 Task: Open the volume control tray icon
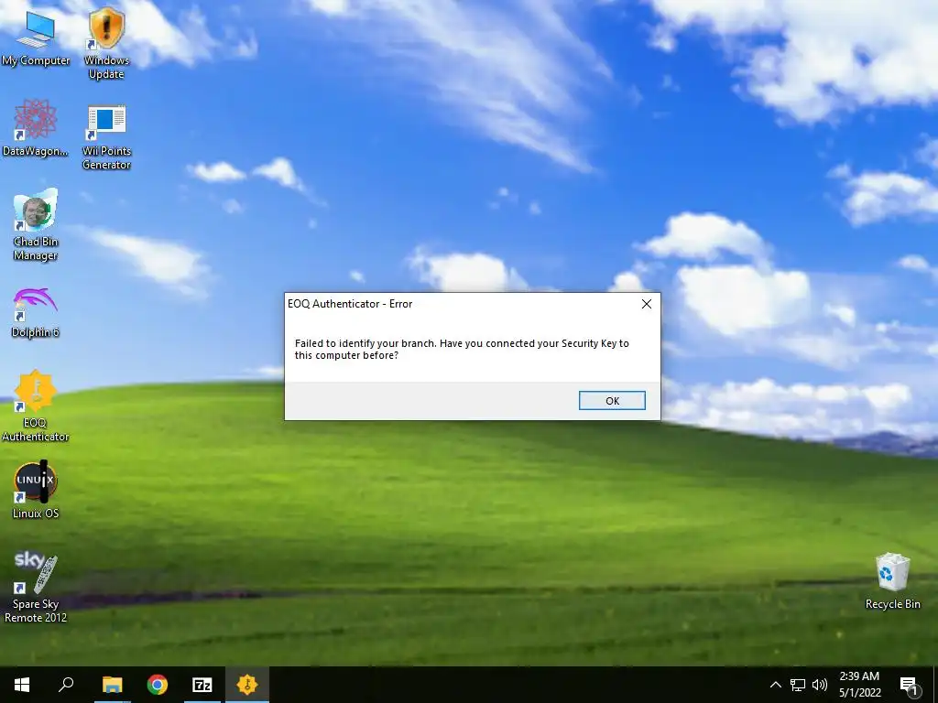(820, 685)
